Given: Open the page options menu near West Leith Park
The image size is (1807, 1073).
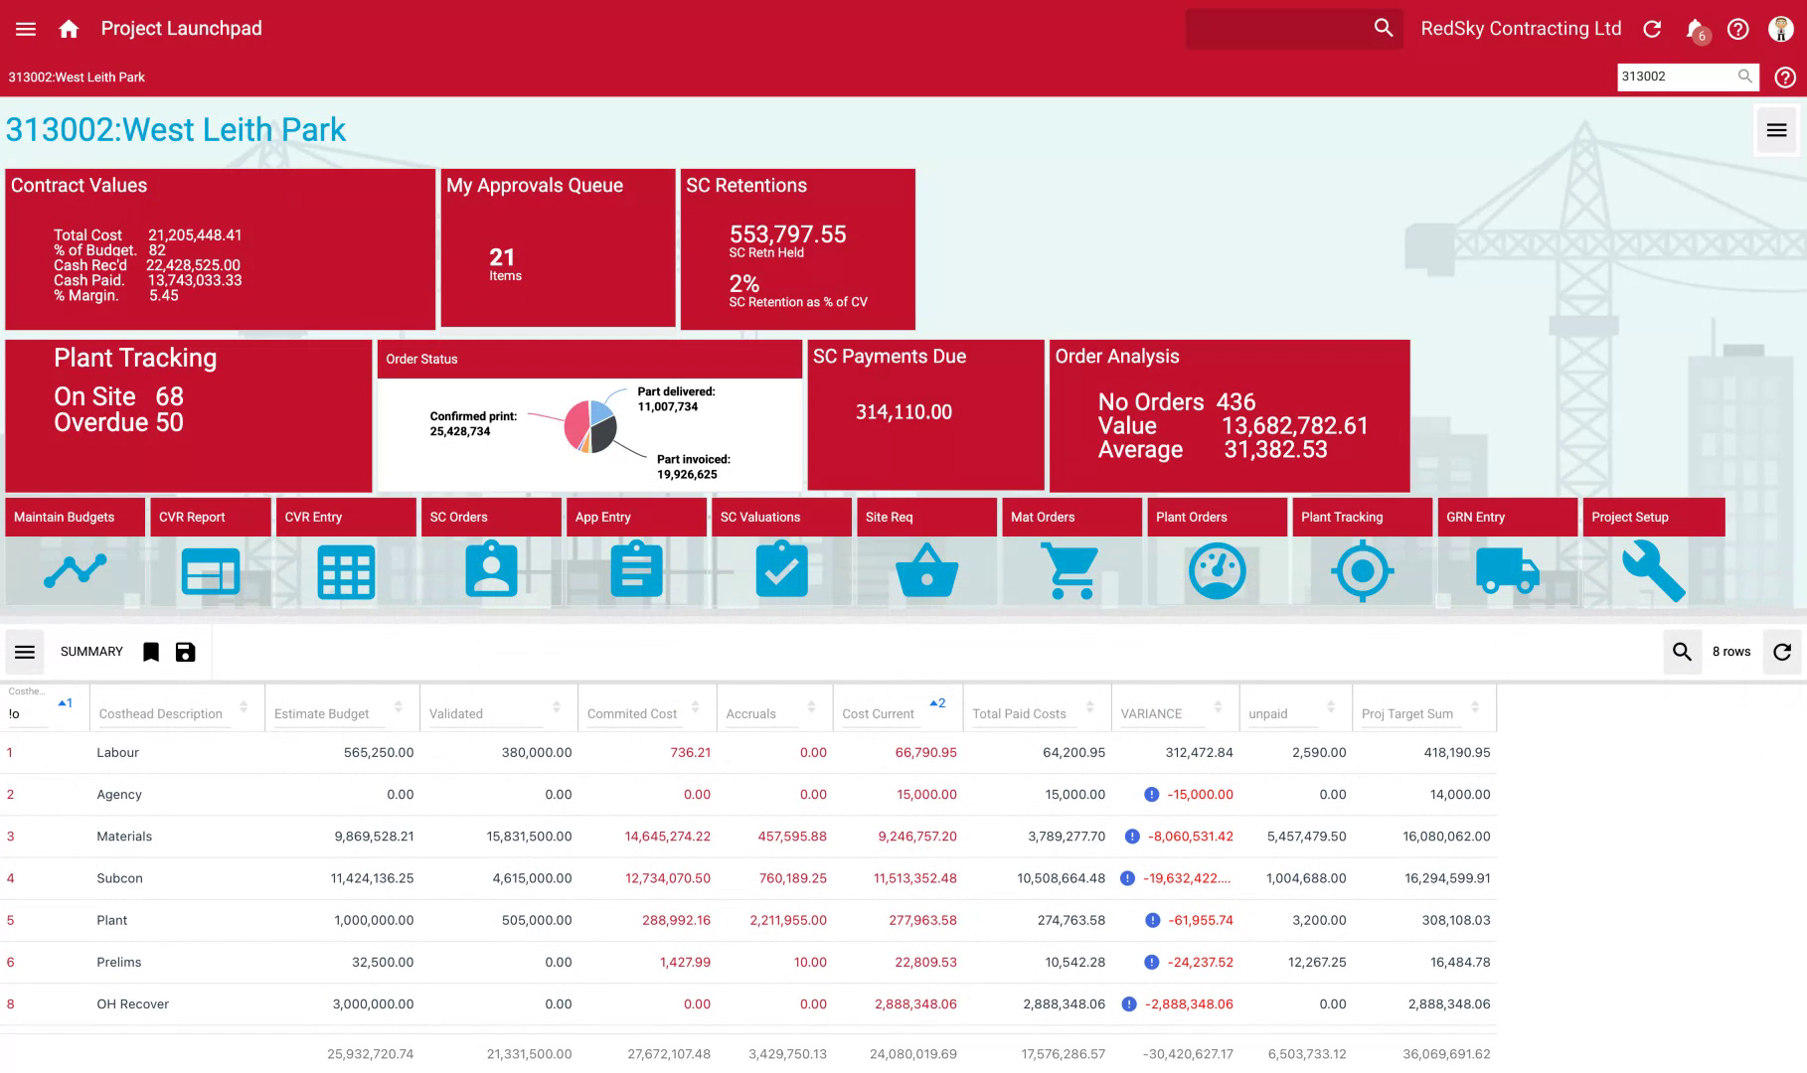Looking at the screenshot, I should (1775, 129).
